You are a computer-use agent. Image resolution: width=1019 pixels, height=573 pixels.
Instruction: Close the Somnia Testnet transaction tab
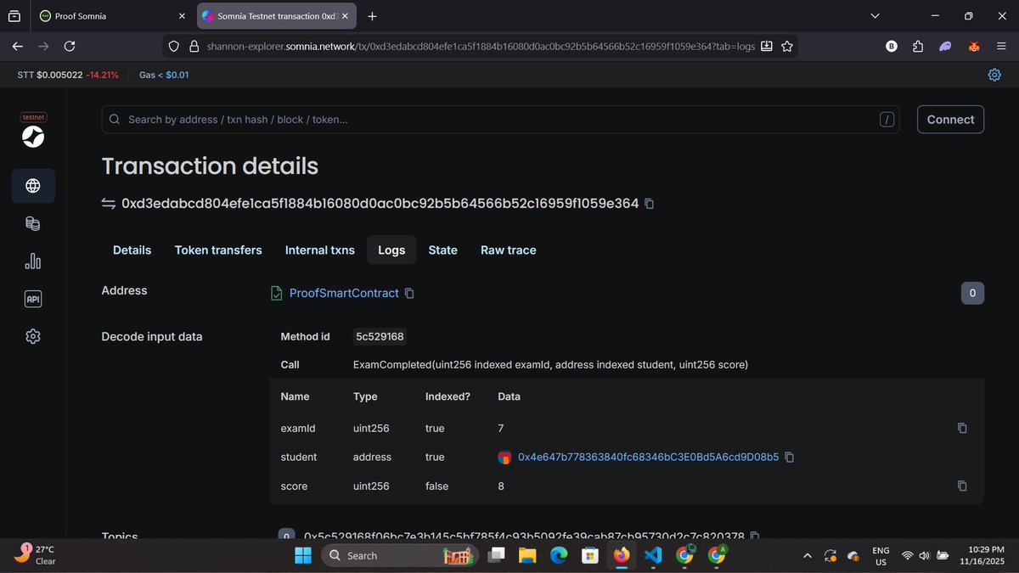(345, 16)
